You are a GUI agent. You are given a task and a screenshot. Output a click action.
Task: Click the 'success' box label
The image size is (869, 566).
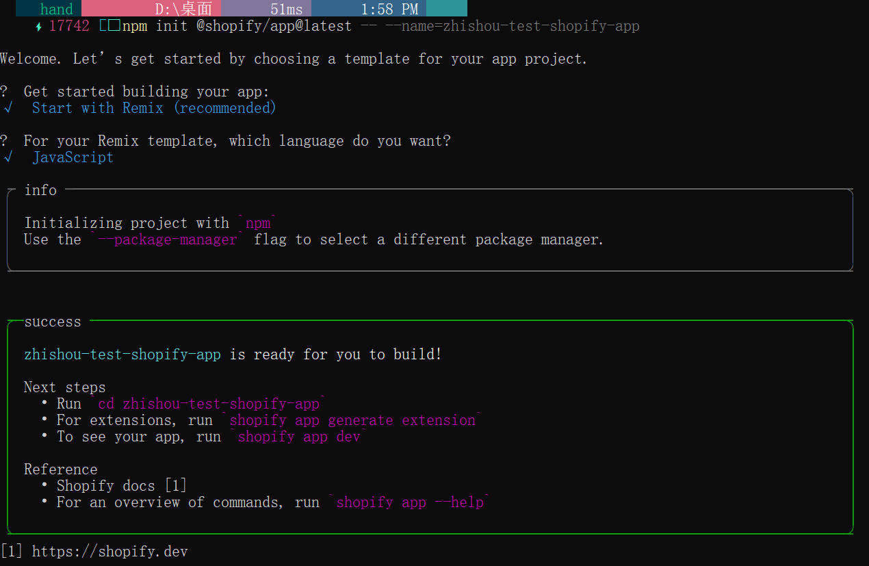[x=53, y=322]
